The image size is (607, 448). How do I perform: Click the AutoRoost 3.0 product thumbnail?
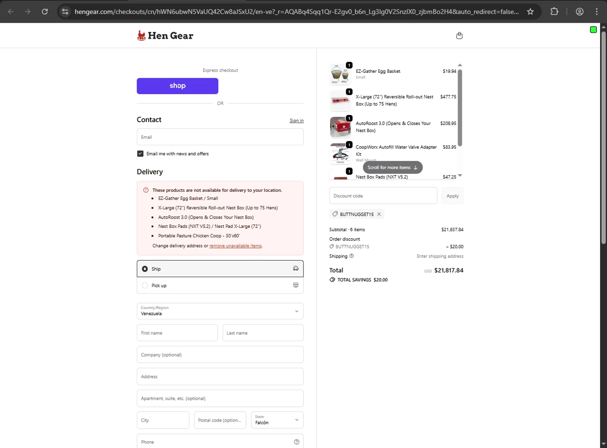click(x=340, y=127)
